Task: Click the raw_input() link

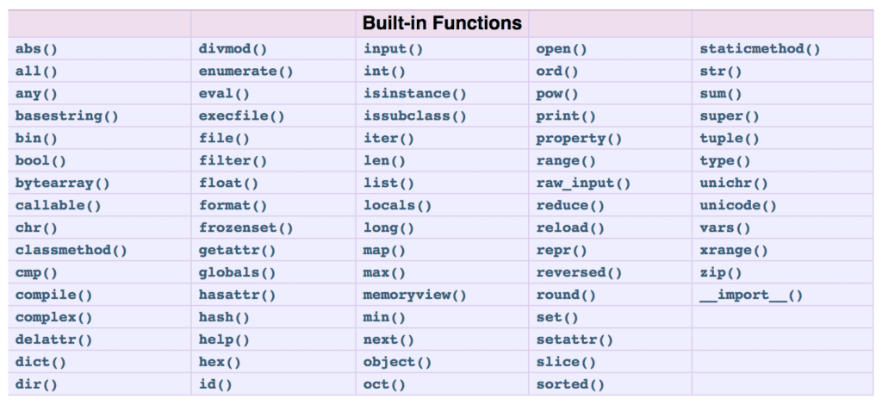Action: point(583,184)
